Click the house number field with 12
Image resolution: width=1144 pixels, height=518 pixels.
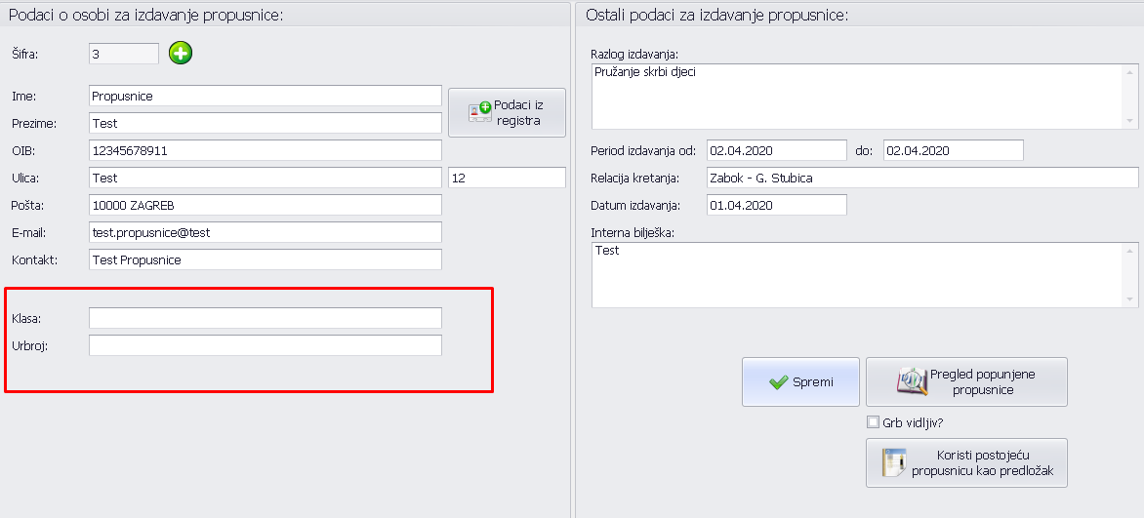[x=507, y=178]
